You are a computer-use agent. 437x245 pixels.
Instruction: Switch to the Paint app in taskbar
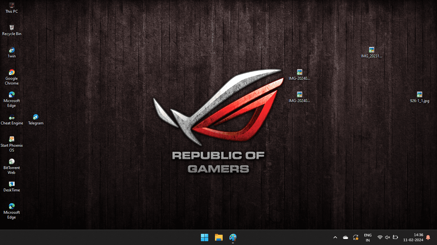[x=233, y=237]
